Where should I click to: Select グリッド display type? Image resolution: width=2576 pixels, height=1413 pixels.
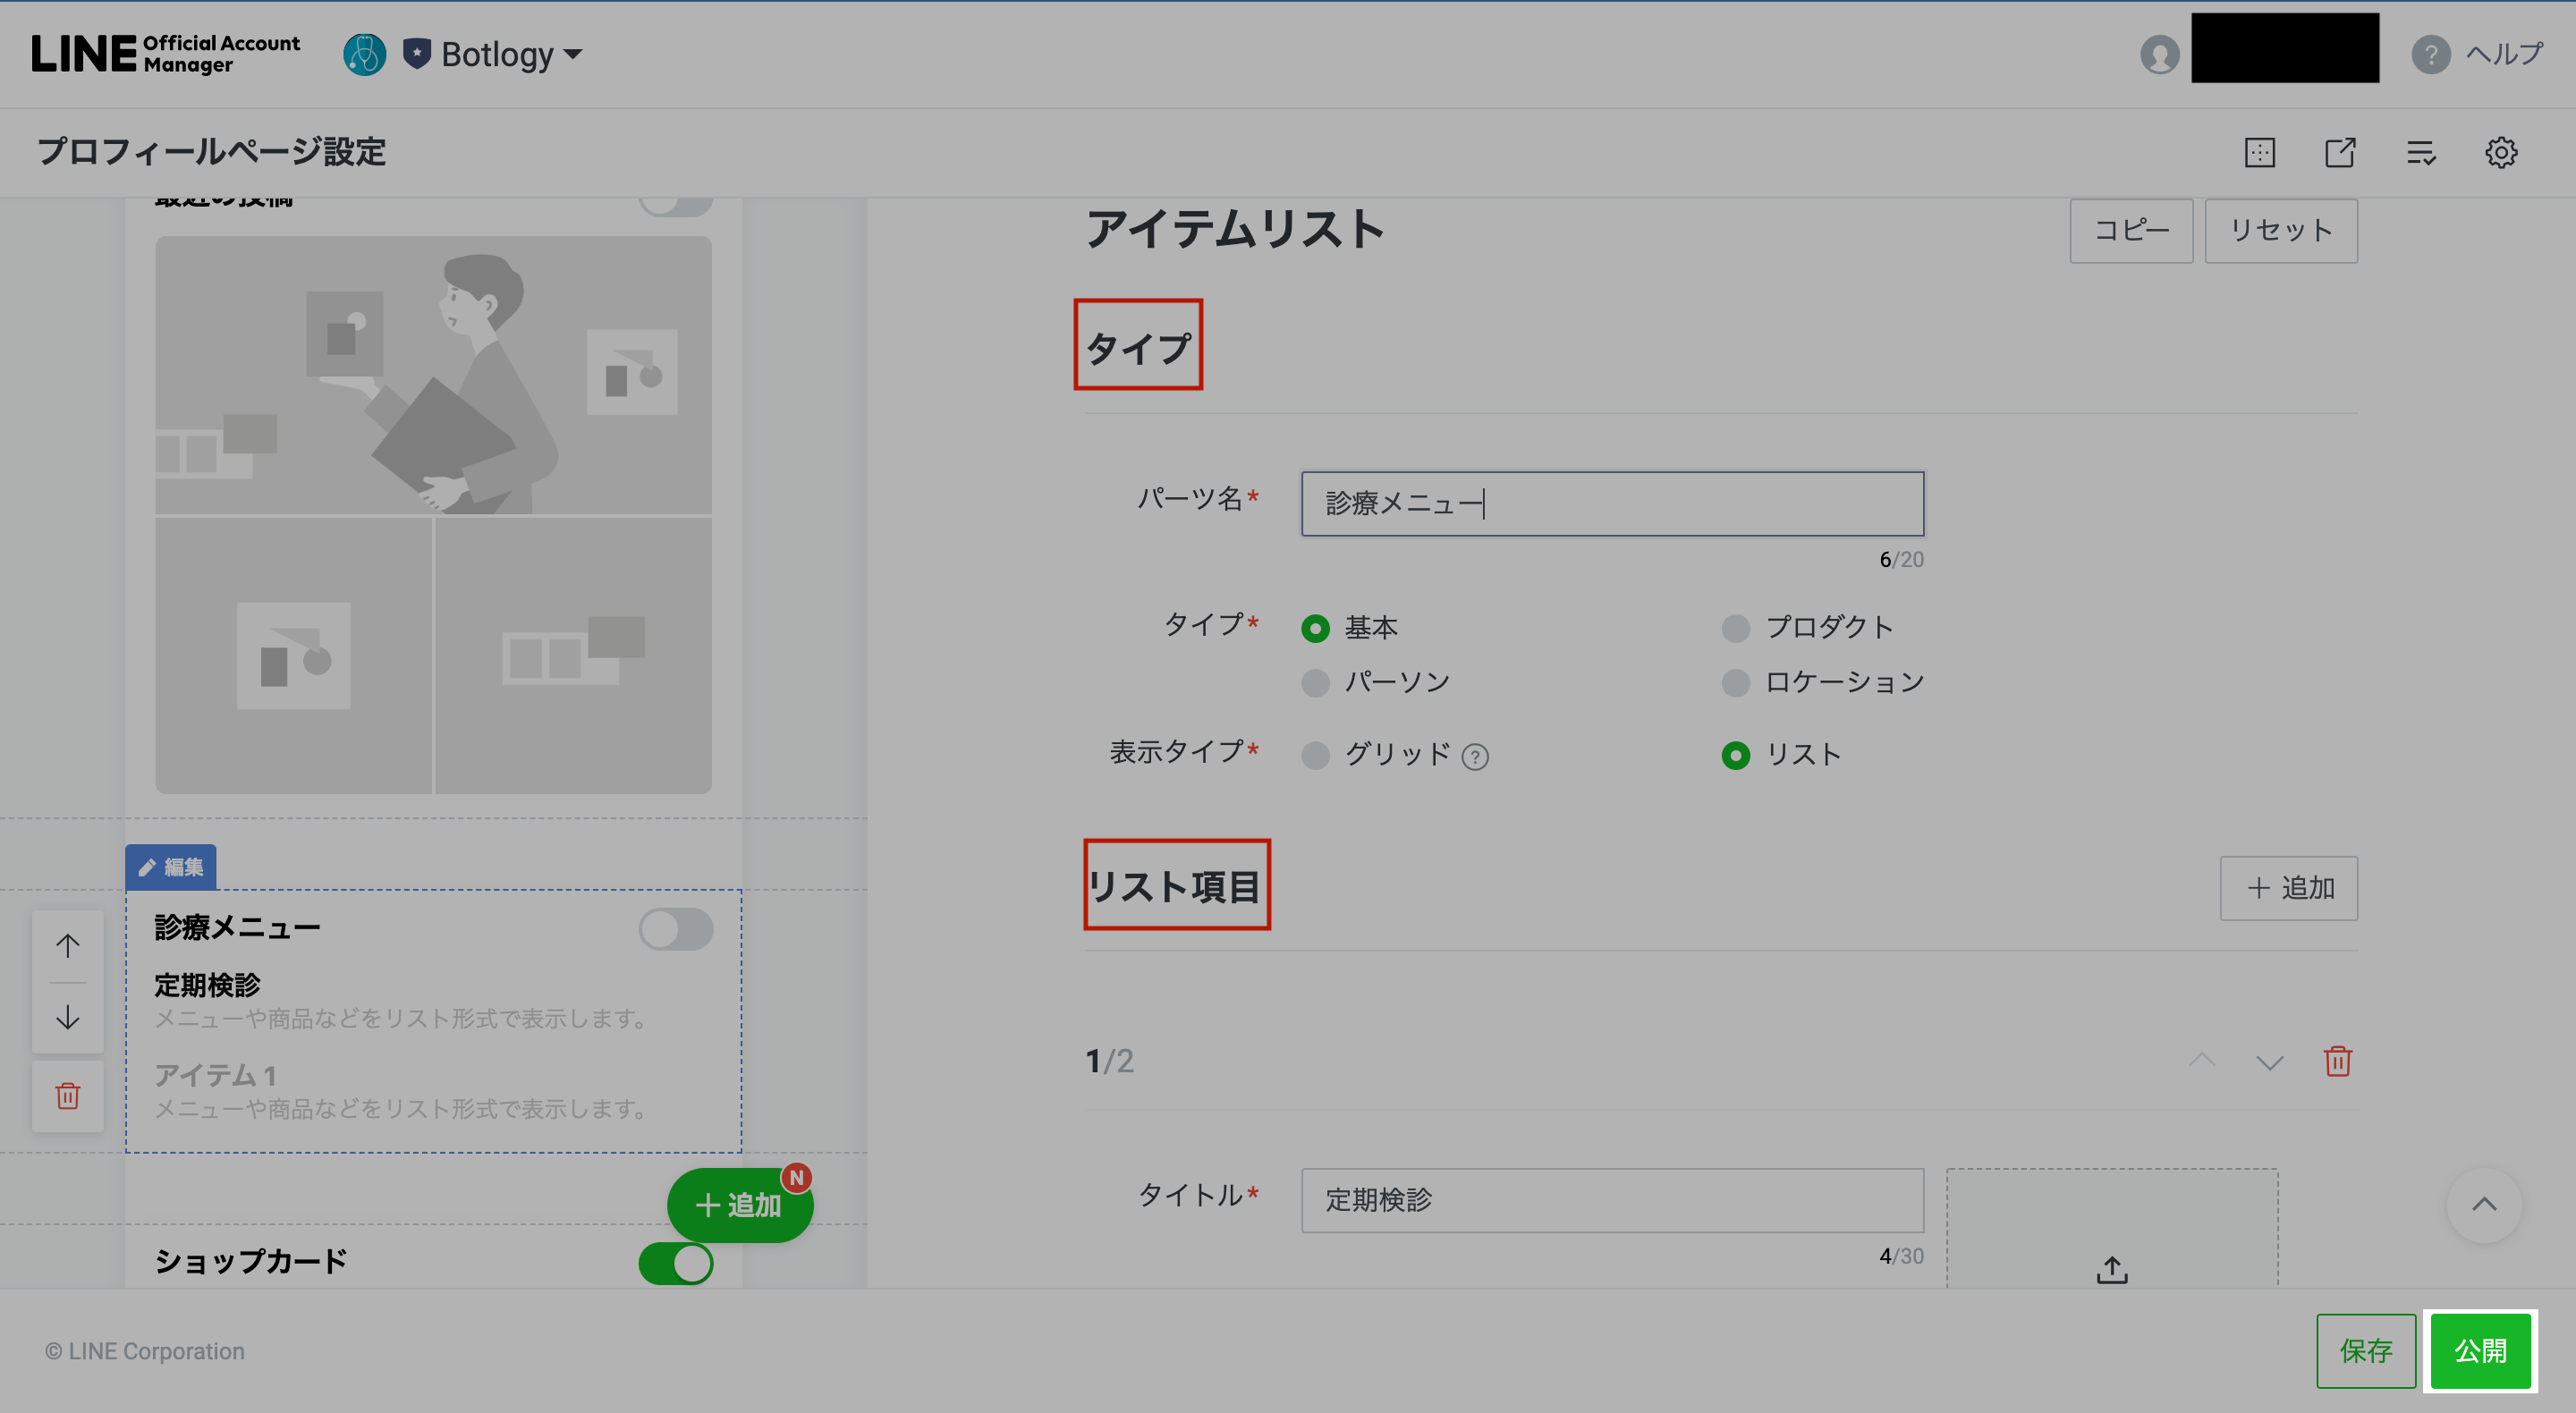point(1315,755)
